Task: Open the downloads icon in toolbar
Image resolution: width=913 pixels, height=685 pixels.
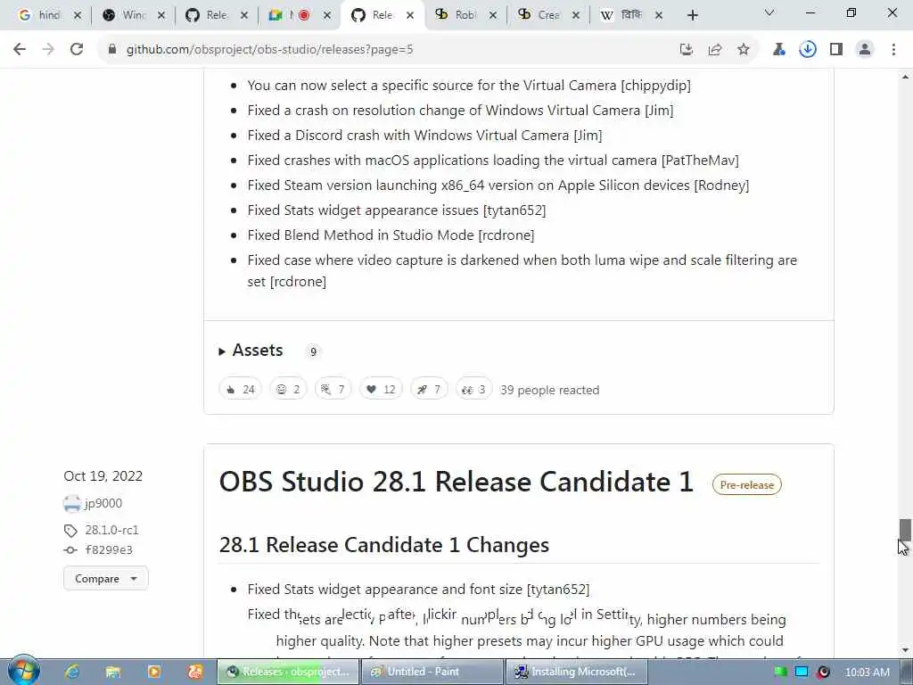Action: tap(808, 50)
